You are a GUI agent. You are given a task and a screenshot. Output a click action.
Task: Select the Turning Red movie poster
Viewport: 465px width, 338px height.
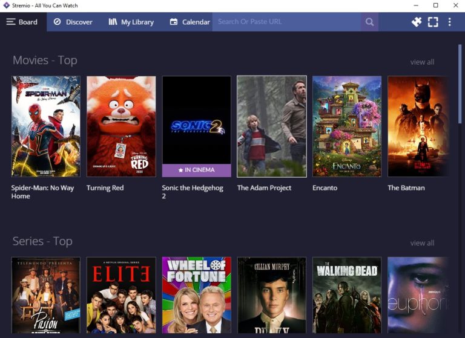tap(121, 126)
